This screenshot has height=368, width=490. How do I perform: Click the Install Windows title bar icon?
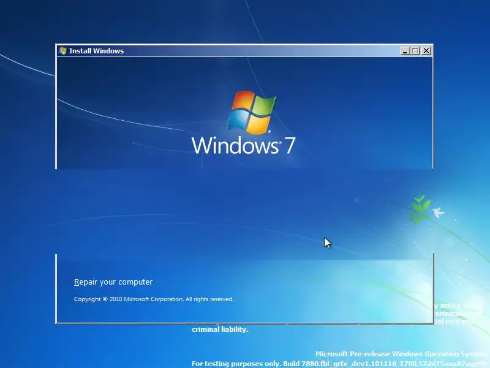coord(62,51)
